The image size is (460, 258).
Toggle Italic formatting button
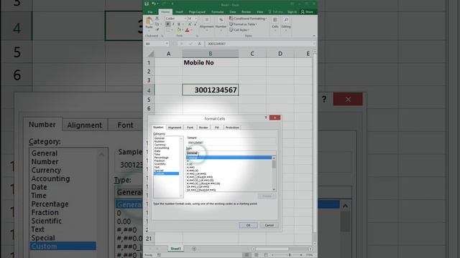click(173, 24)
